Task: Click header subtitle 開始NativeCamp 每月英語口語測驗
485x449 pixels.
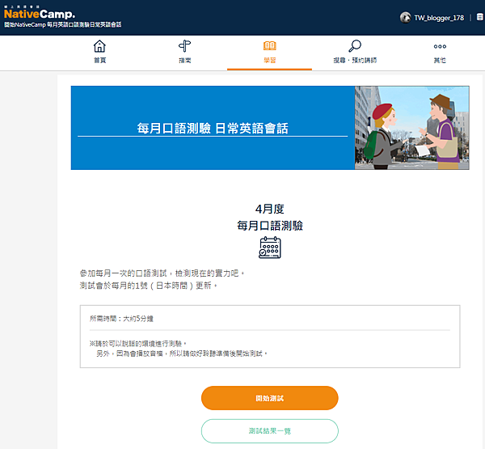Action: click(x=62, y=25)
